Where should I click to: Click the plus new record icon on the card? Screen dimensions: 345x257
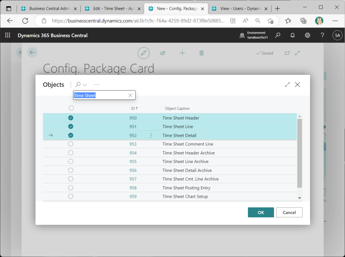point(182,53)
